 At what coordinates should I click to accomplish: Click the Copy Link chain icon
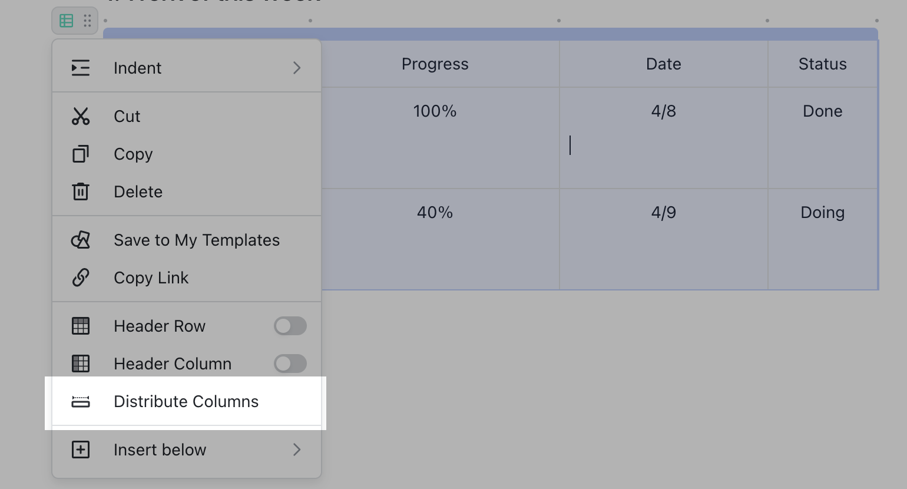coord(81,277)
